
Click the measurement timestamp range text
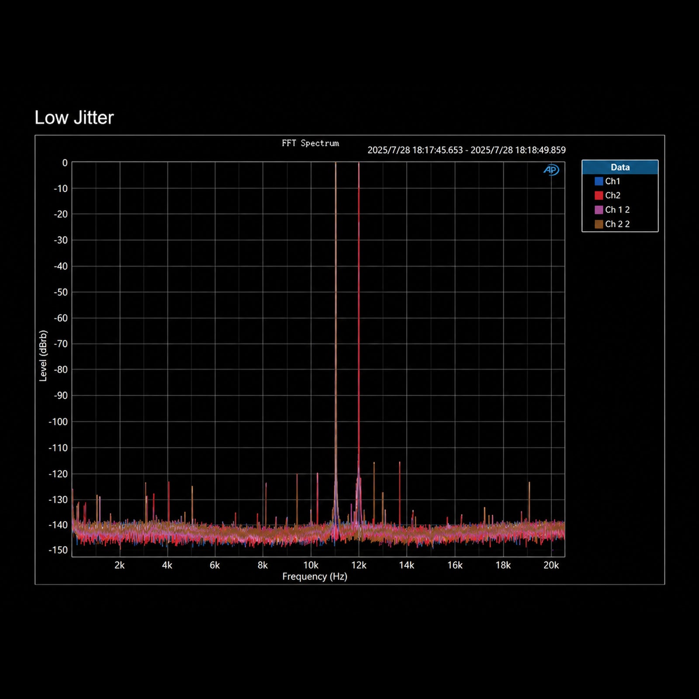pyautogui.click(x=467, y=150)
